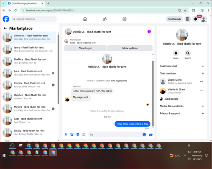Screen dimensions: 212x169
Task: Open the Windows notification center icon
Action: point(206,155)
